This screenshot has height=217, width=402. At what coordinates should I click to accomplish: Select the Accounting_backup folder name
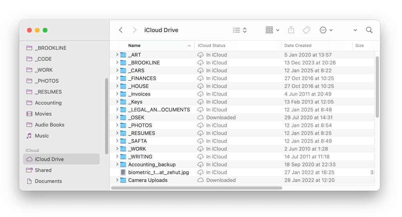[x=152, y=165]
